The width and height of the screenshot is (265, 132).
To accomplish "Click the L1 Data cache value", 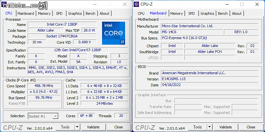I will pos(104,86).
